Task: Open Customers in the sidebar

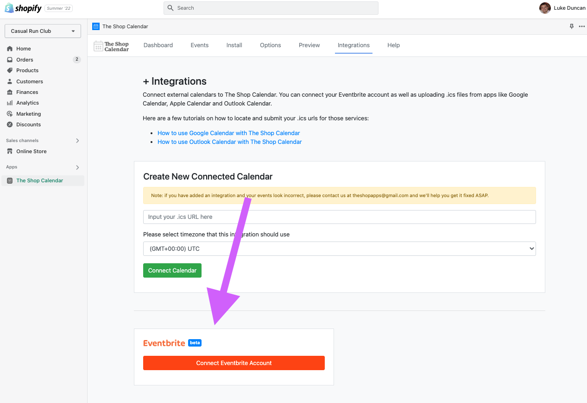Action: [x=30, y=81]
